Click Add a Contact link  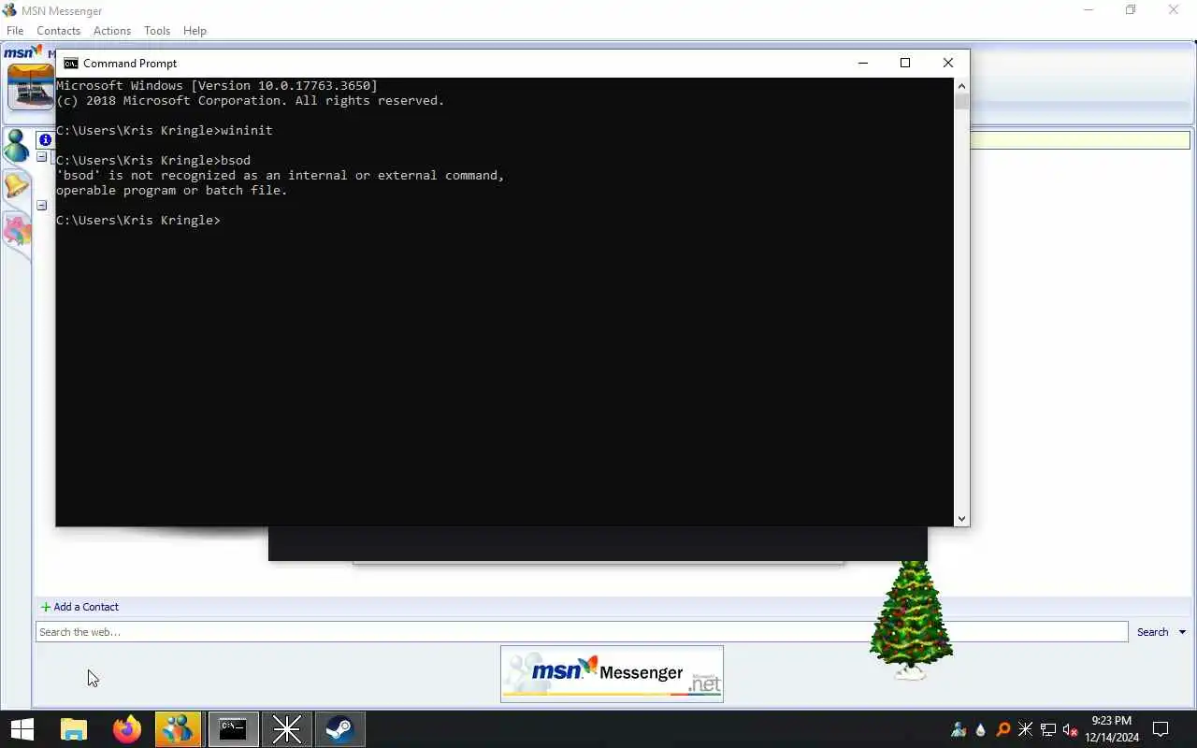[79, 607]
